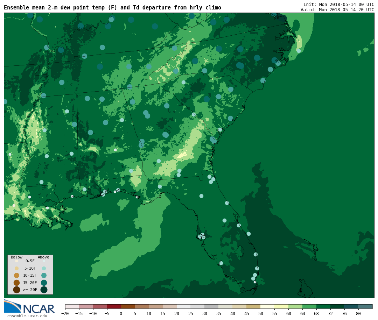378x320 pixels.
Task: Click the '80' tick label on the color bar
Action: coord(358,313)
